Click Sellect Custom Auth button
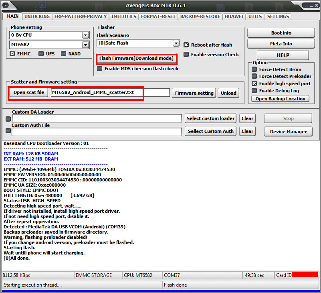321x293 pixels. coord(210,131)
